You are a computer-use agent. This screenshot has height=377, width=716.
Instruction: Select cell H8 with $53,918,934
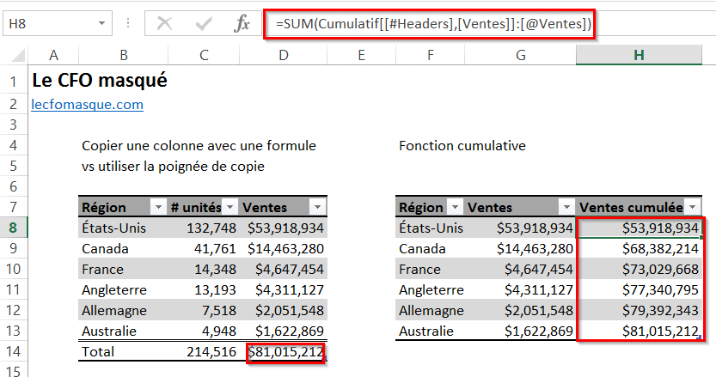click(x=639, y=228)
